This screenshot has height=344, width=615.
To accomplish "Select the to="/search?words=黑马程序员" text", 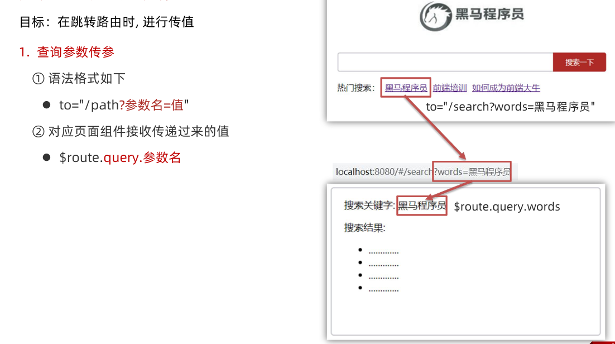I will (510, 107).
